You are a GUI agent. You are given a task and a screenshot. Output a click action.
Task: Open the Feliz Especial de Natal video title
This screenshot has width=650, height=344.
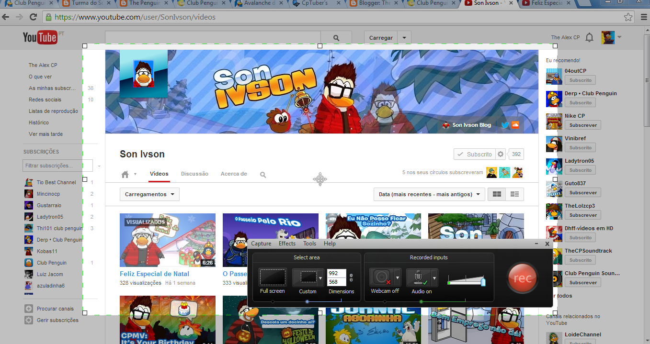tap(154, 274)
